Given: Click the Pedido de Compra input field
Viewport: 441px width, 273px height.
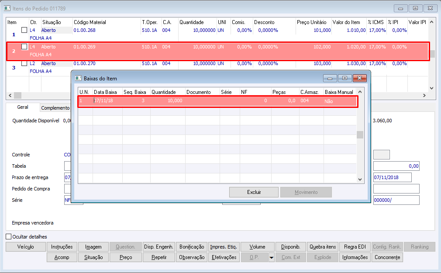Looking at the screenshot, I should coord(68,189).
